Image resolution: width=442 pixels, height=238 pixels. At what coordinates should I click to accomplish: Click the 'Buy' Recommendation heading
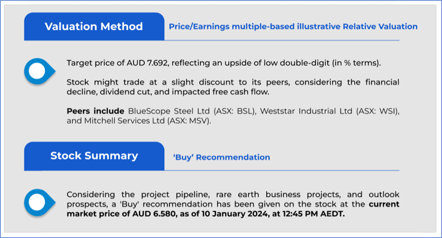(221, 157)
